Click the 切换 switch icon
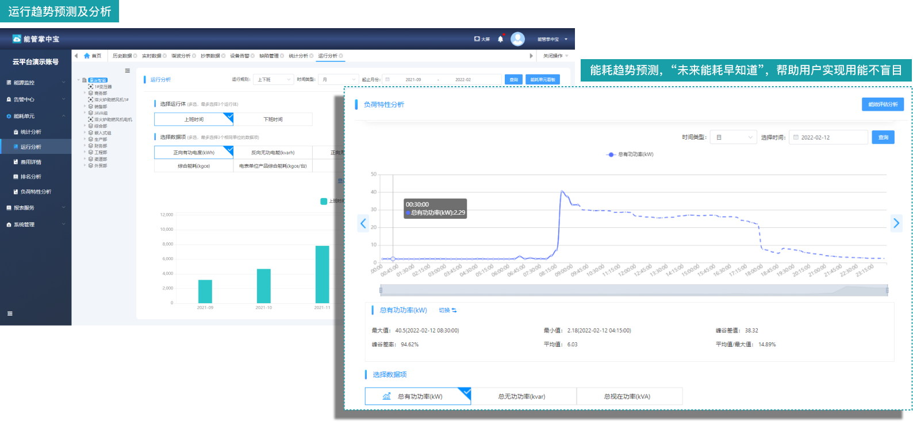The height and width of the screenshot is (422, 913). coord(454,310)
